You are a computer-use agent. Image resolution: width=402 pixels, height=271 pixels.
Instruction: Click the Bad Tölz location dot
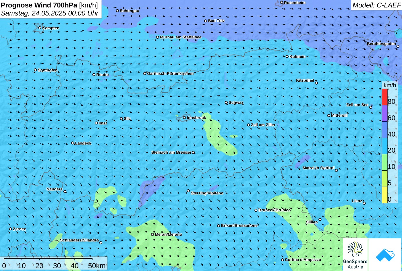[x=206, y=21]
